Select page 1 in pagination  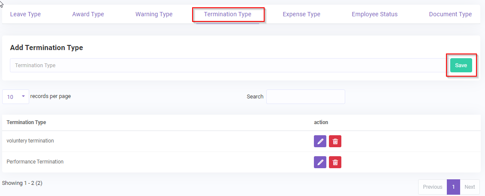tap(453, 187)
